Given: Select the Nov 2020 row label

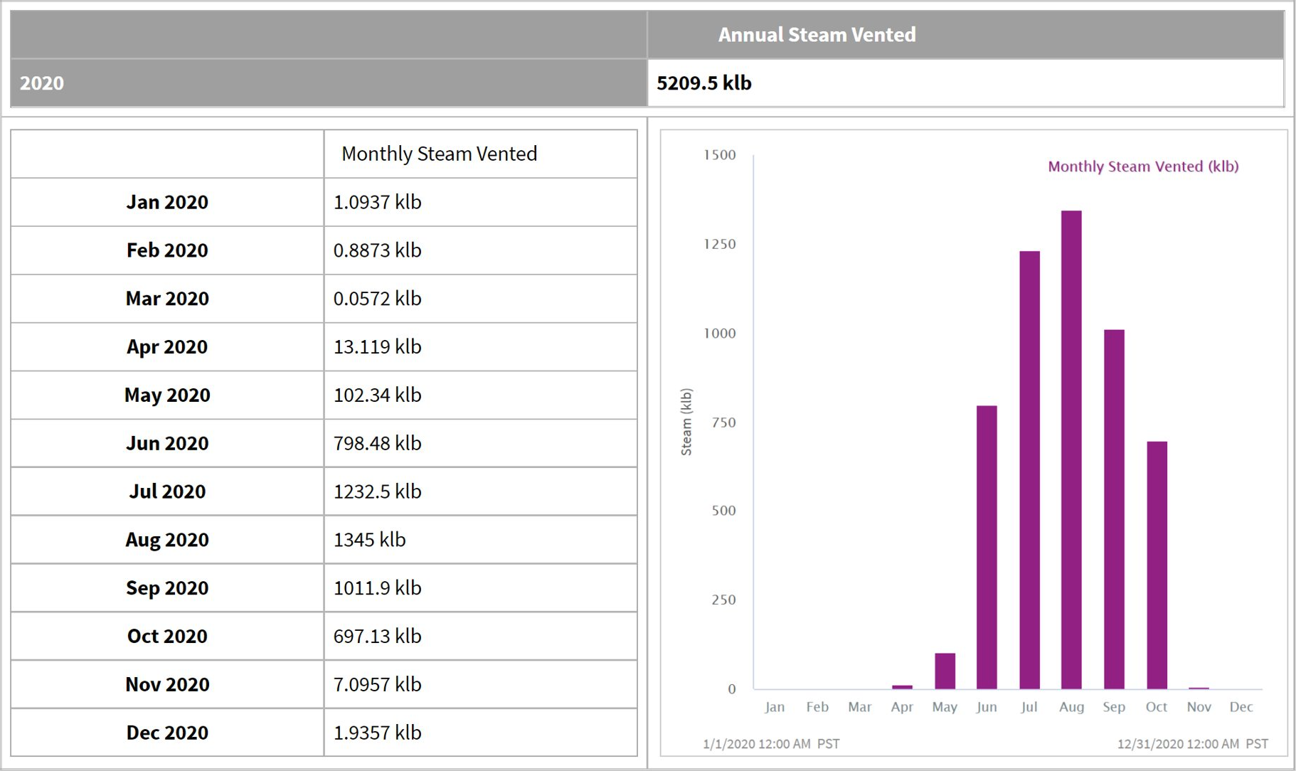Looking at the screenshot, I should pos(167,684).
